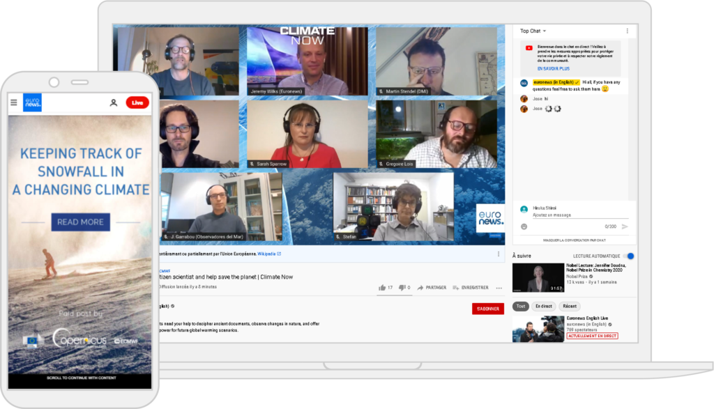This screenshot has height=409, width=714.
Task: Select the En direct filter chip
Action: pyautogui.click(x=544, y=307)
